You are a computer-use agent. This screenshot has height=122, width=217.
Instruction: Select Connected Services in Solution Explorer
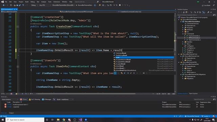193,23
